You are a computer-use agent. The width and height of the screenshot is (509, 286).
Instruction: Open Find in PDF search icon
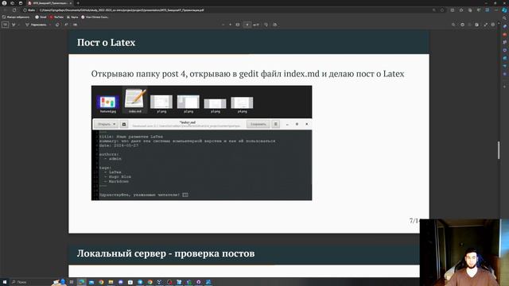pyautogui.click(x=453, y=25)
